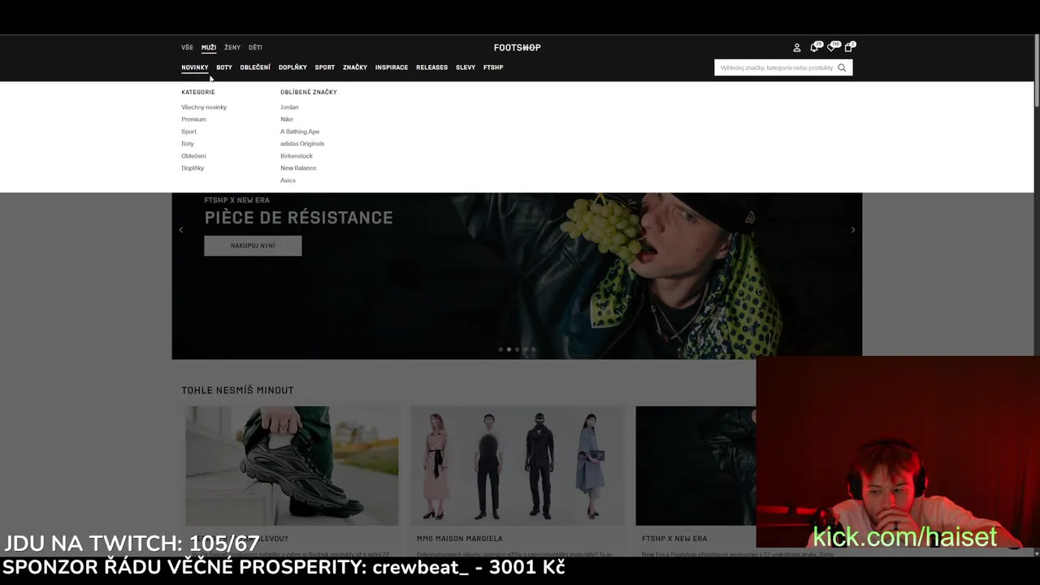
Task: Click MM6 MAISON MARGIELA card title
Action: 459,539
